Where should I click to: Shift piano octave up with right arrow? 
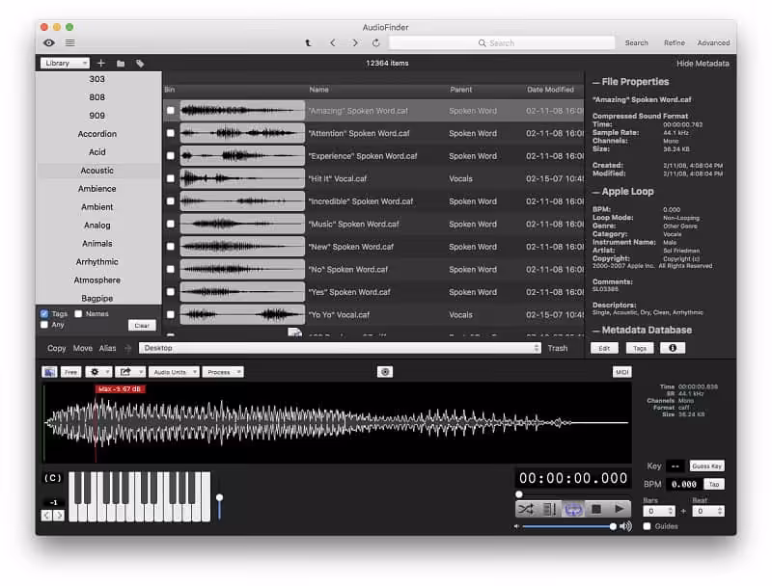tap(59, 516)
